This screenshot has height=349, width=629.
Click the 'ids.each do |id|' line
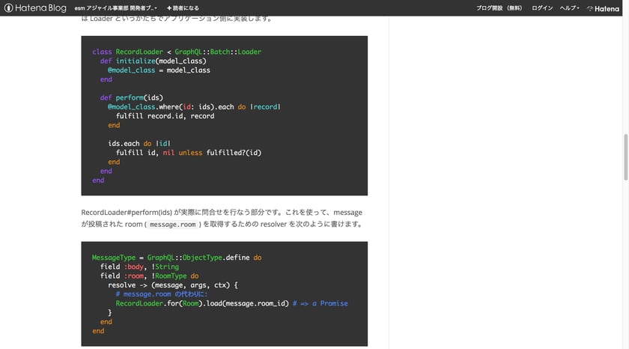point(139,143)
